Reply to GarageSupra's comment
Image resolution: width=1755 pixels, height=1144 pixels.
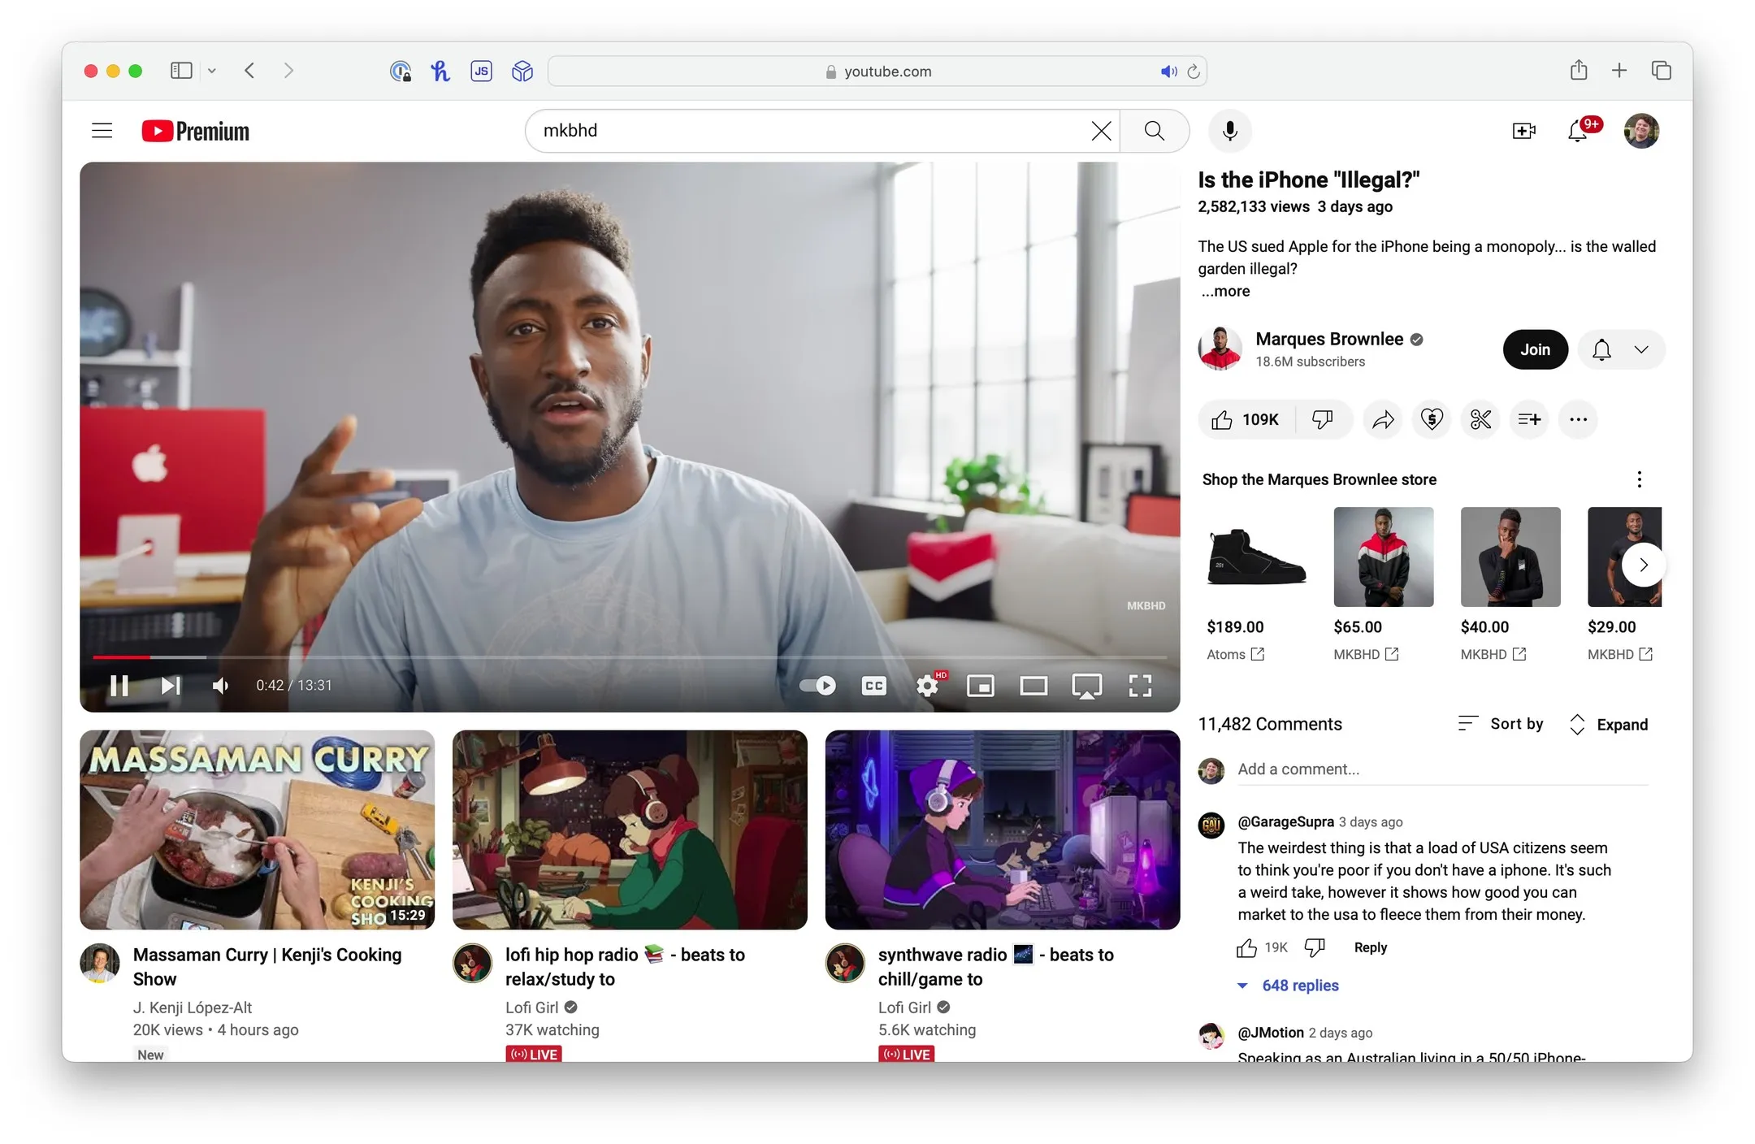click(1370, 947)
